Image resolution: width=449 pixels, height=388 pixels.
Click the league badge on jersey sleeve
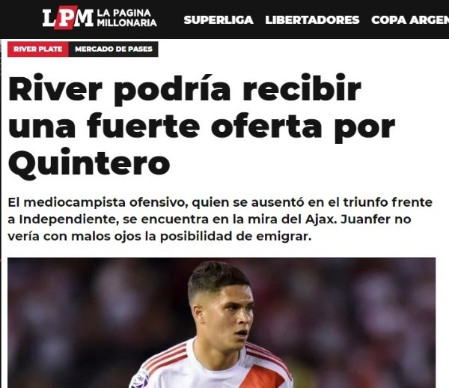141,378
